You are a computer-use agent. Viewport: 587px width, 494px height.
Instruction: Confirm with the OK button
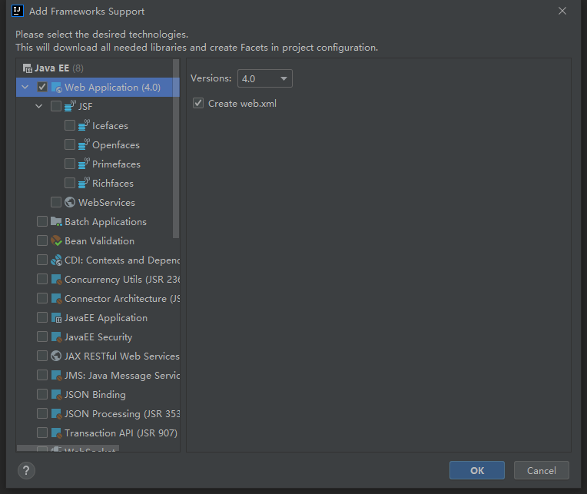(476, 470)
